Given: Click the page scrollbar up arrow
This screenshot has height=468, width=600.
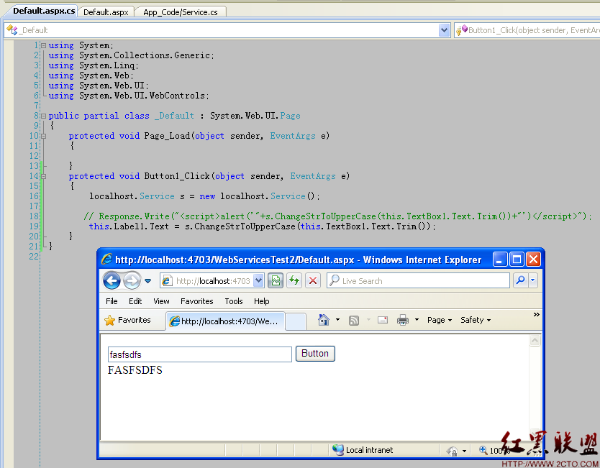Looking at the screenshot, I should [x=535, y=340].
